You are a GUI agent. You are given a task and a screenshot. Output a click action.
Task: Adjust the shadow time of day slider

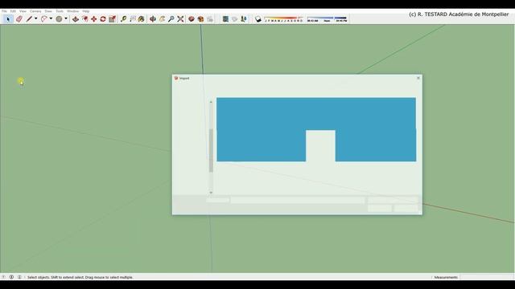tap(327, 19)
